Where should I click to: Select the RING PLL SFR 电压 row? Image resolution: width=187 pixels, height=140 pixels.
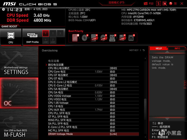[93, 120]
